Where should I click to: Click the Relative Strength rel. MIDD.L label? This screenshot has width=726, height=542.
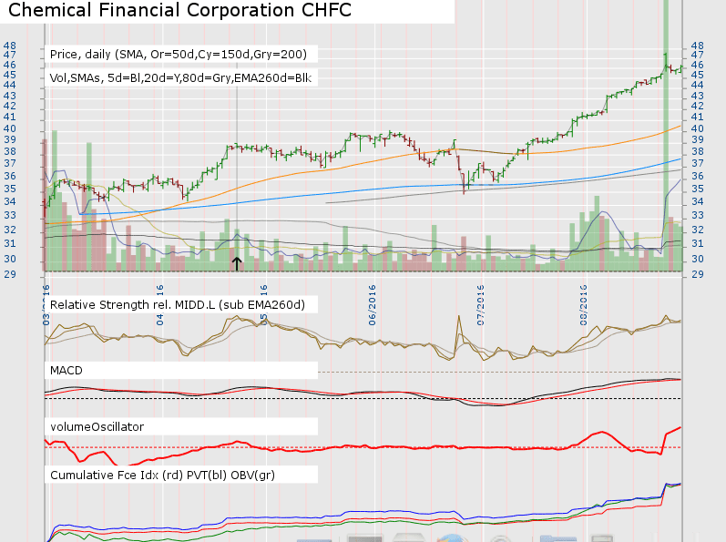coord(178,304)
